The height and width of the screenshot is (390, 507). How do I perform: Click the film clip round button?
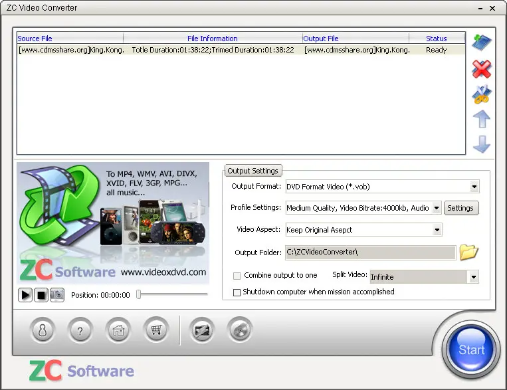tap(202, 330)
